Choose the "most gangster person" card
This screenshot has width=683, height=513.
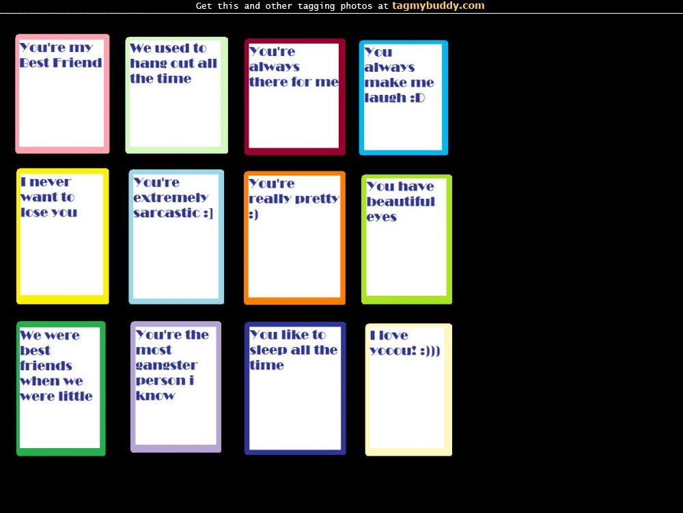pos(176,387)
